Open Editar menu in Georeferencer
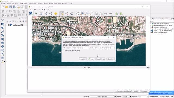Viewport: 174px width, 98px height. (x=36, y=10)
